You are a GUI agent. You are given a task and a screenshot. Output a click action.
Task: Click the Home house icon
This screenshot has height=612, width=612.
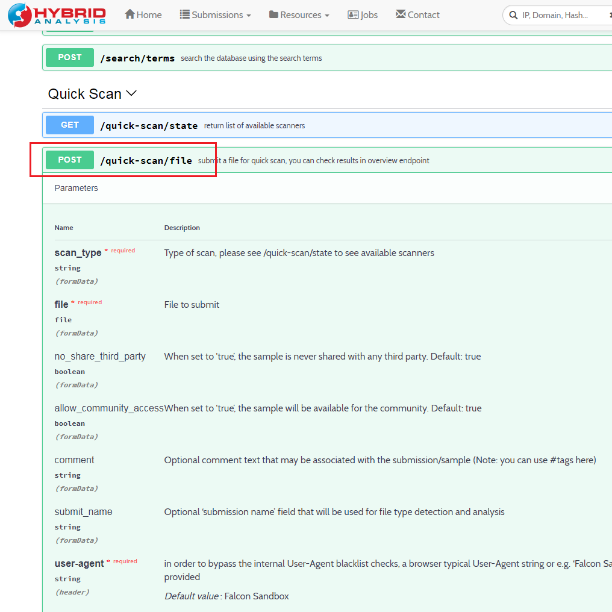tap(130, 14)
